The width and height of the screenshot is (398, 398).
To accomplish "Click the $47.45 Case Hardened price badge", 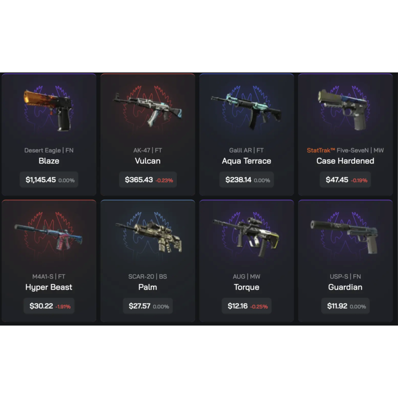I will coord(345,180).
